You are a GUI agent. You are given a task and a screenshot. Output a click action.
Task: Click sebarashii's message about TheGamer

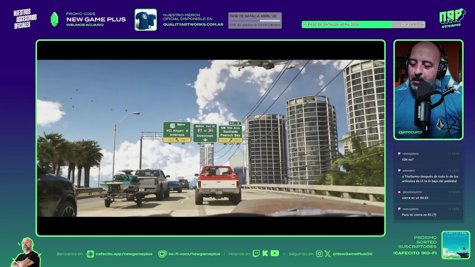click(430, 179)
